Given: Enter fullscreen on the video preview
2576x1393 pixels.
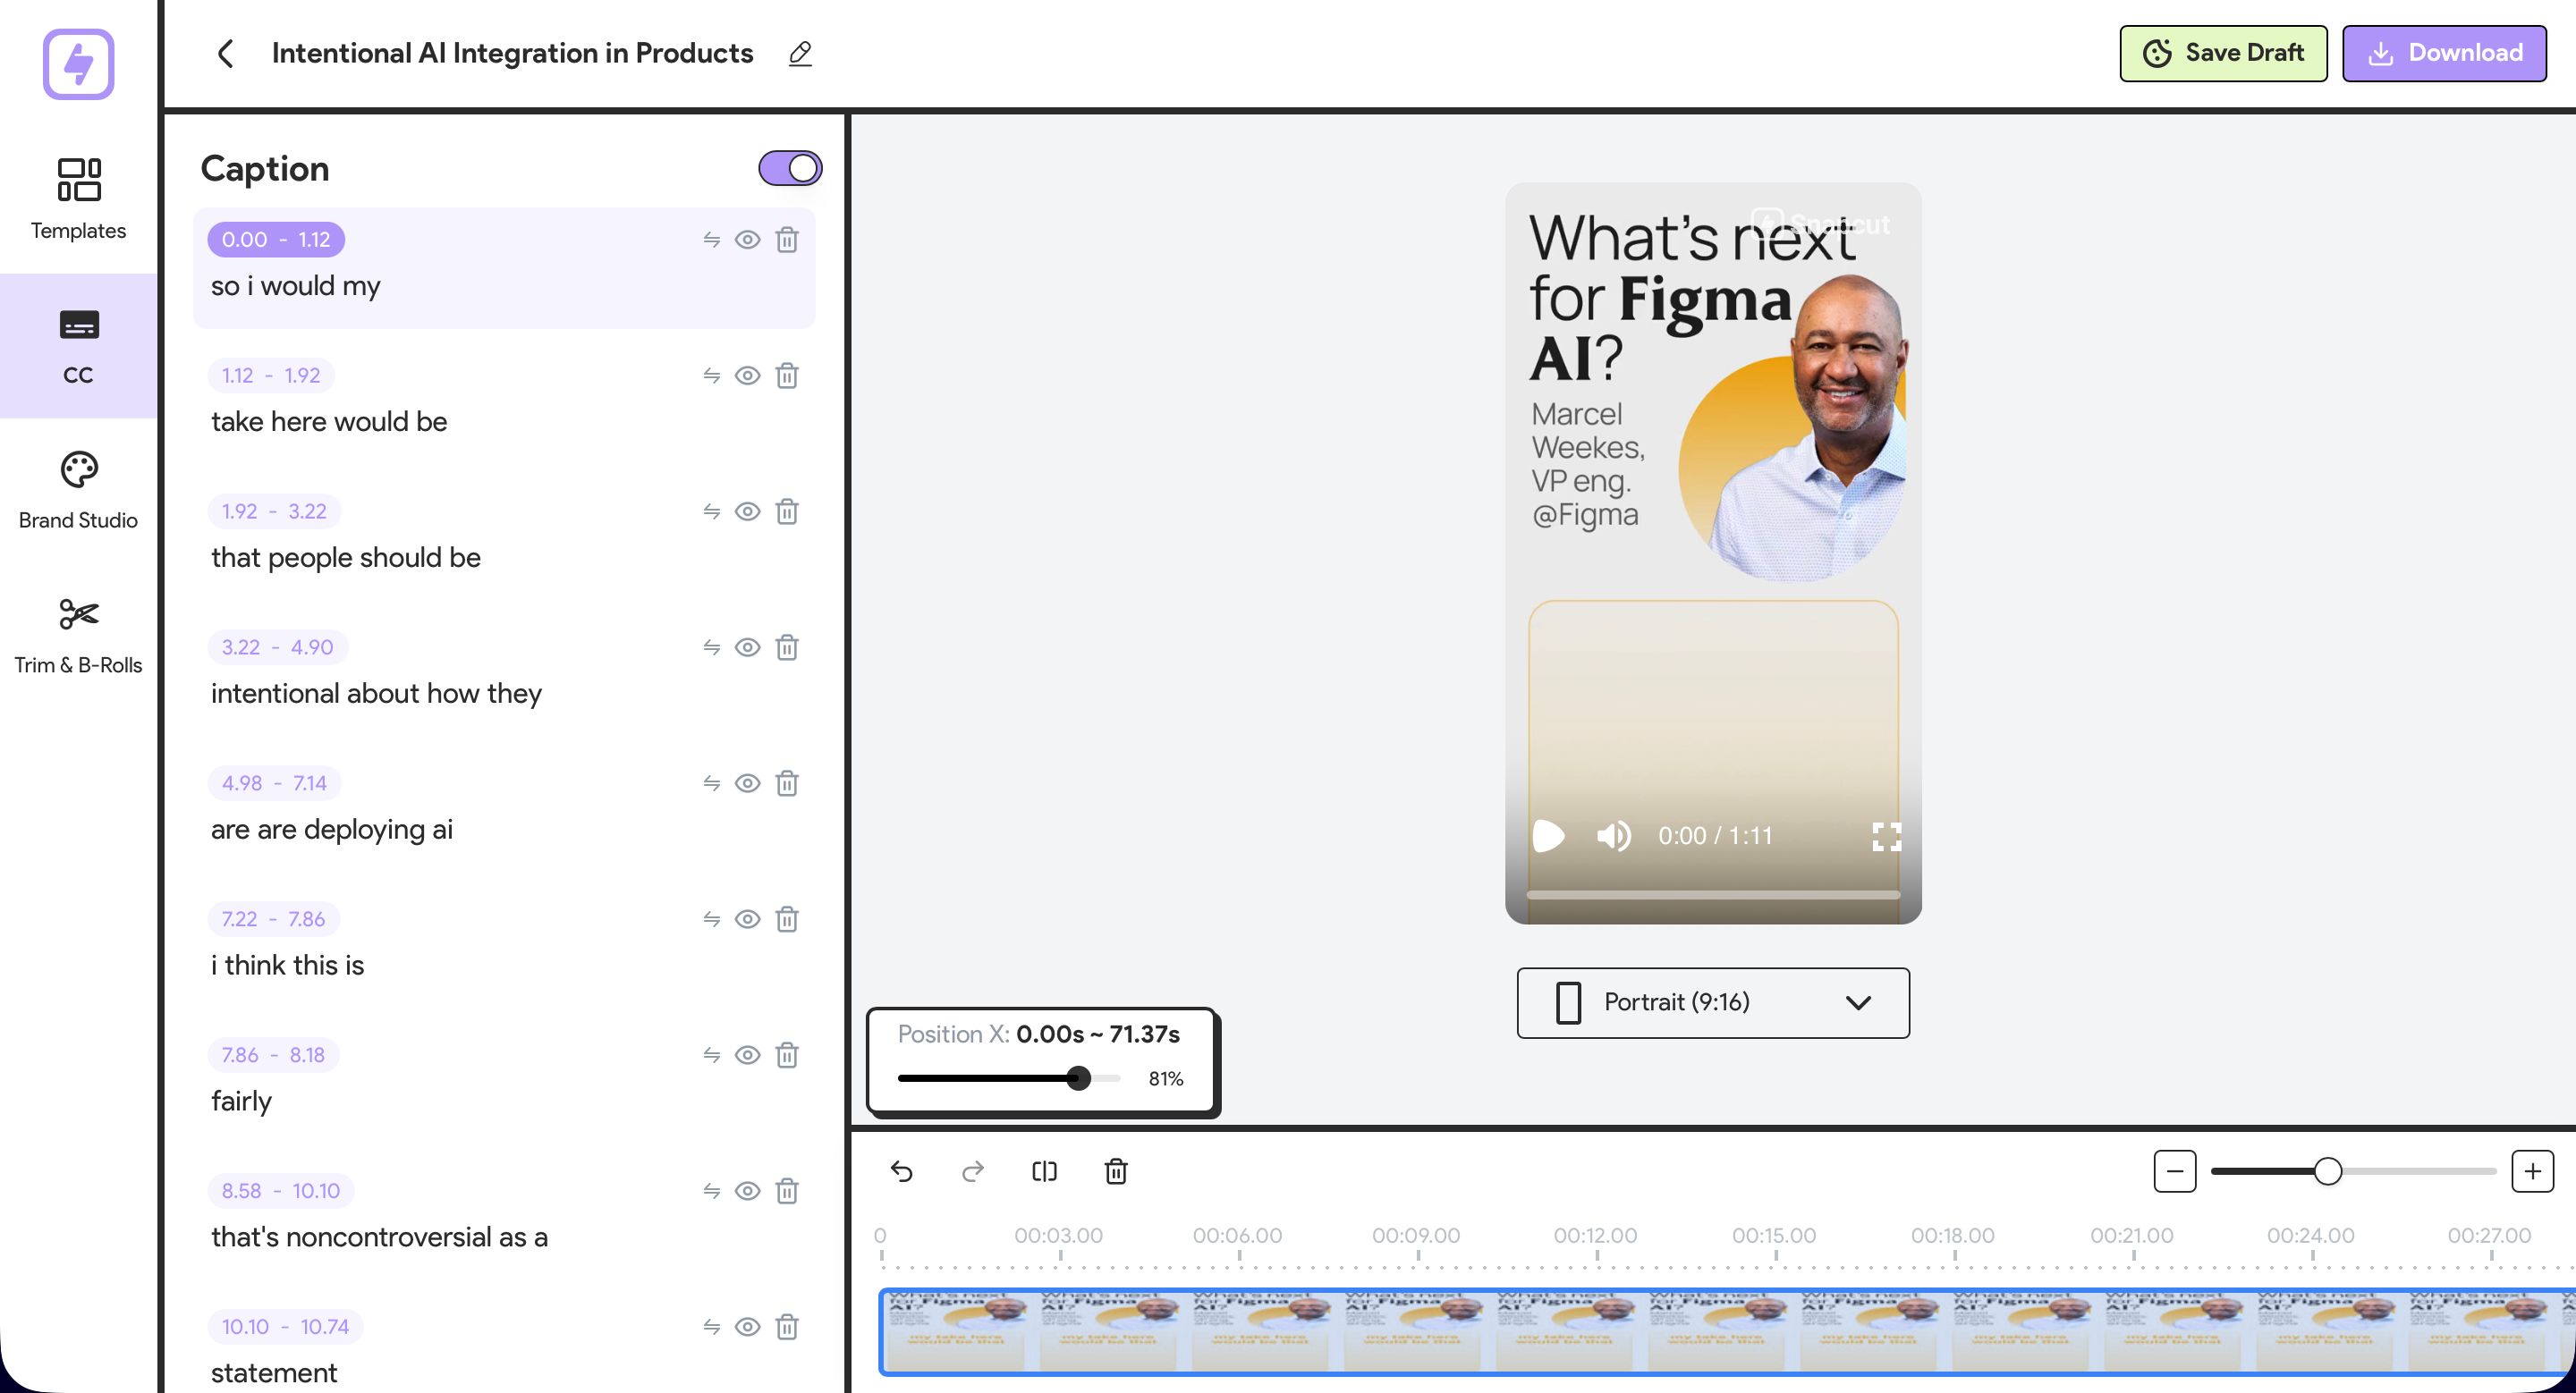Looking at the screenshot, I should coord(1886,836).
